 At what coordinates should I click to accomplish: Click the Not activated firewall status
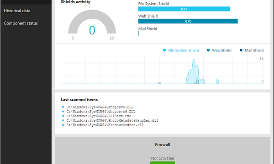pos(163,158)
